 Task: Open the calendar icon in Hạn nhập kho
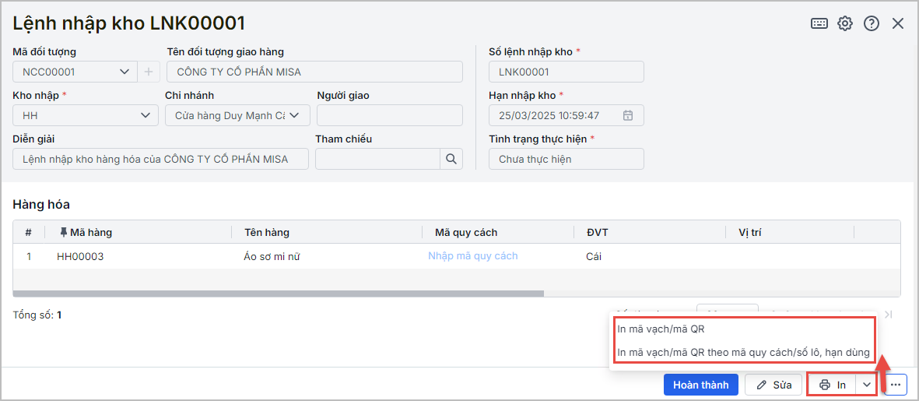click(628, 115)
